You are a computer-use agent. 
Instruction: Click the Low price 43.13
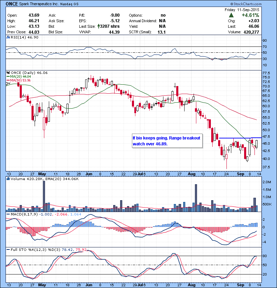(34, 26)
